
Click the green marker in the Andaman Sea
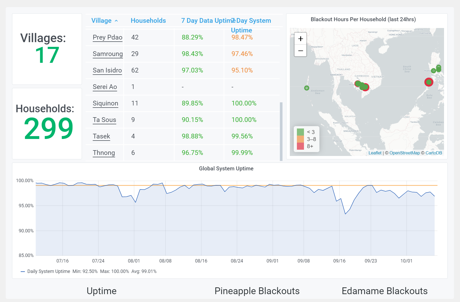tap(307, 88)
